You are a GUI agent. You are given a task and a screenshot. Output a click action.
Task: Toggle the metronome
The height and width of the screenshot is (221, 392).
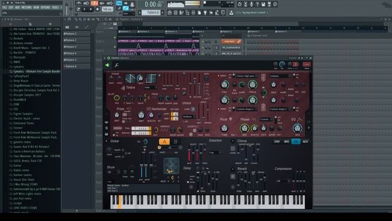(x=79, y=3)
